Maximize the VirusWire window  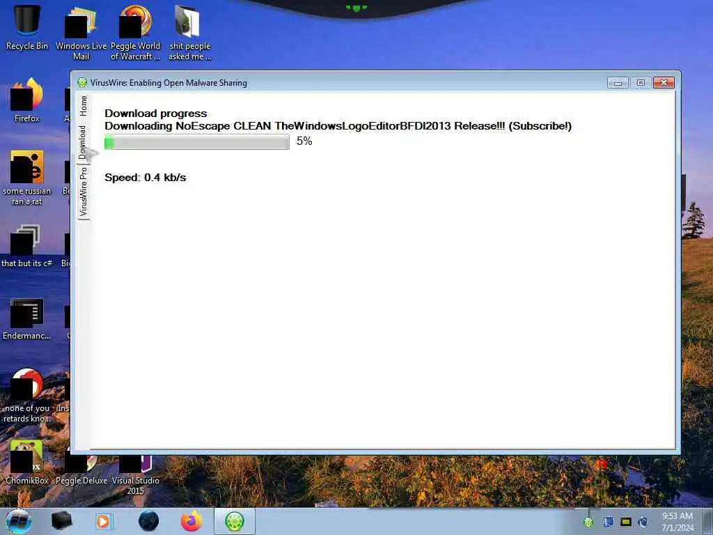[641, 82]
